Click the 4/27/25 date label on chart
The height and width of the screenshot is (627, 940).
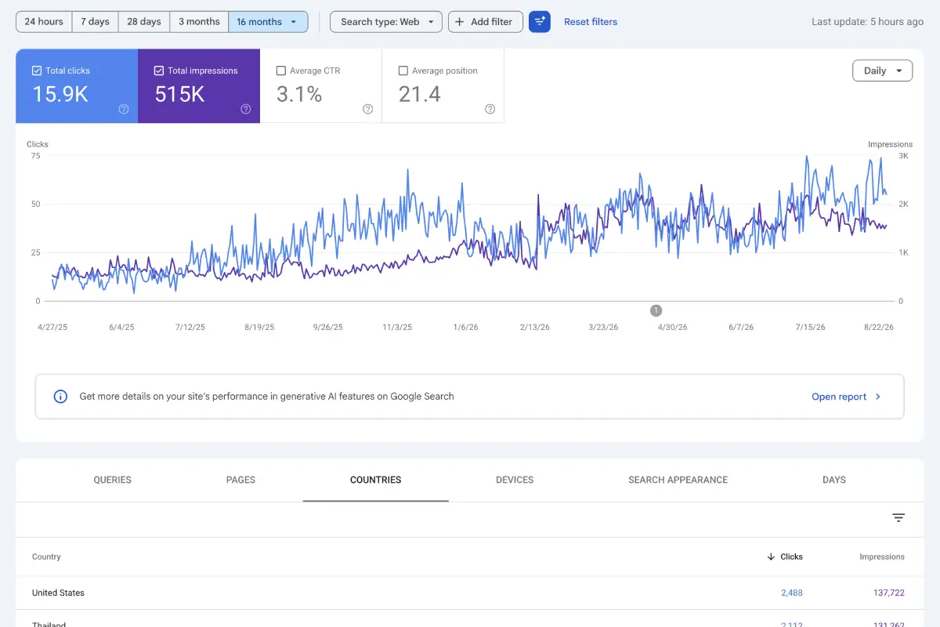pyautogui.click(x=52, y=327)
